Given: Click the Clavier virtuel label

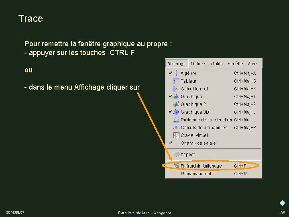Looking at the screenshot, I should coord(194,135).
